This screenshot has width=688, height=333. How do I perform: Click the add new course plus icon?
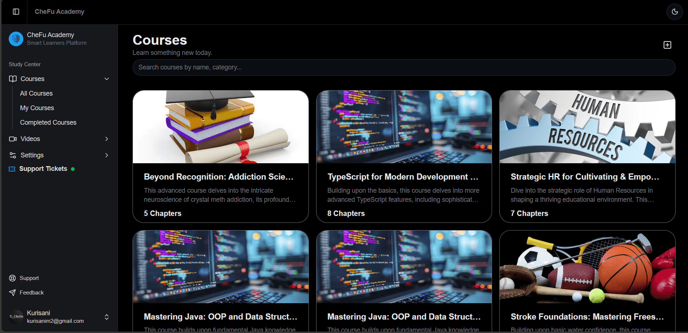click(667, 45)
